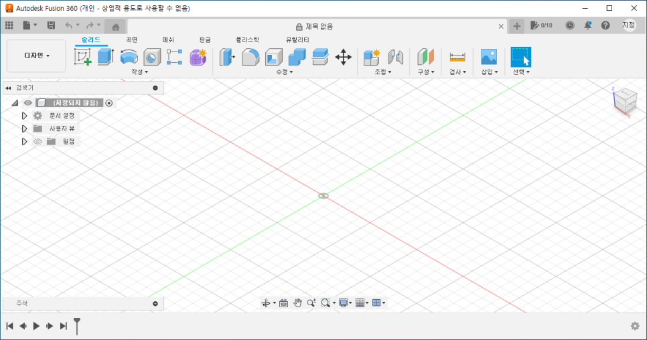Select the Create Form tool
The width and height of the screenshot is (647, 340).
198,57
